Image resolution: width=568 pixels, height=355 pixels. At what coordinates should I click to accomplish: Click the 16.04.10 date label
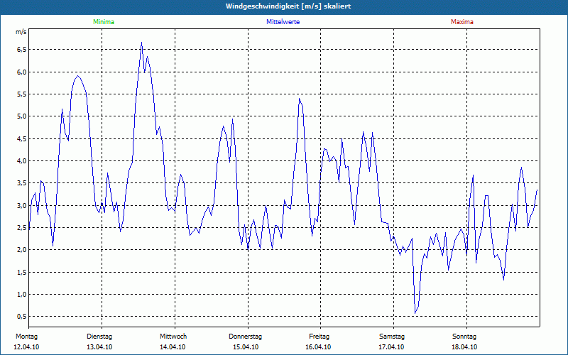[318, 347]
